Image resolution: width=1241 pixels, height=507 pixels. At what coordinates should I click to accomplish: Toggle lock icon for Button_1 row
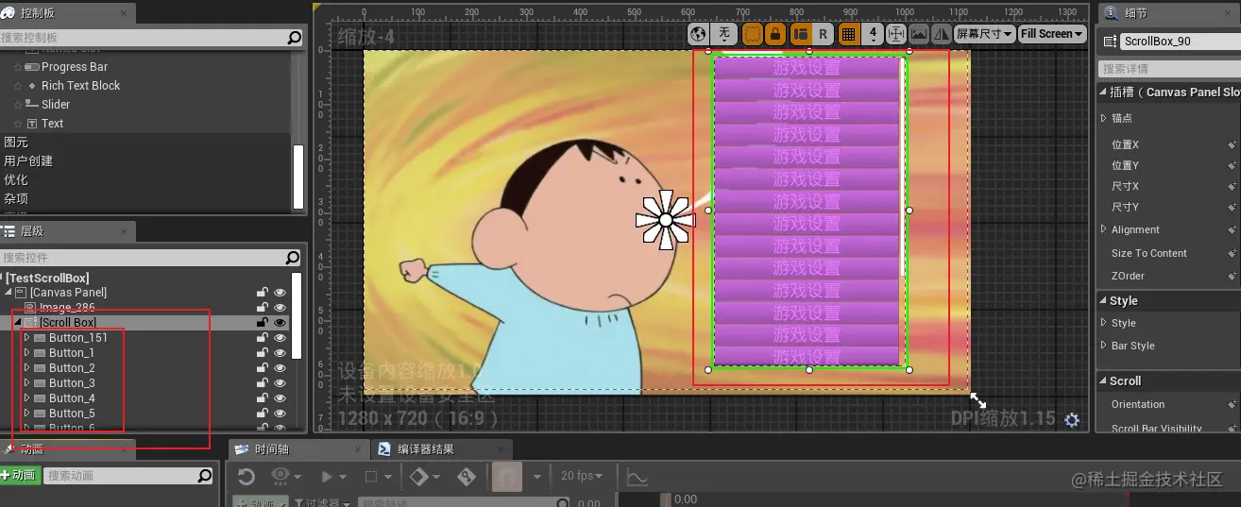click(x=263, y=353)
